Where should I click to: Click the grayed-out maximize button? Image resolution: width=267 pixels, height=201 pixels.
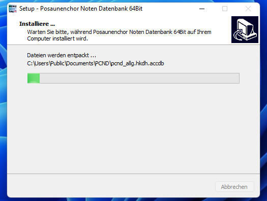225,9
